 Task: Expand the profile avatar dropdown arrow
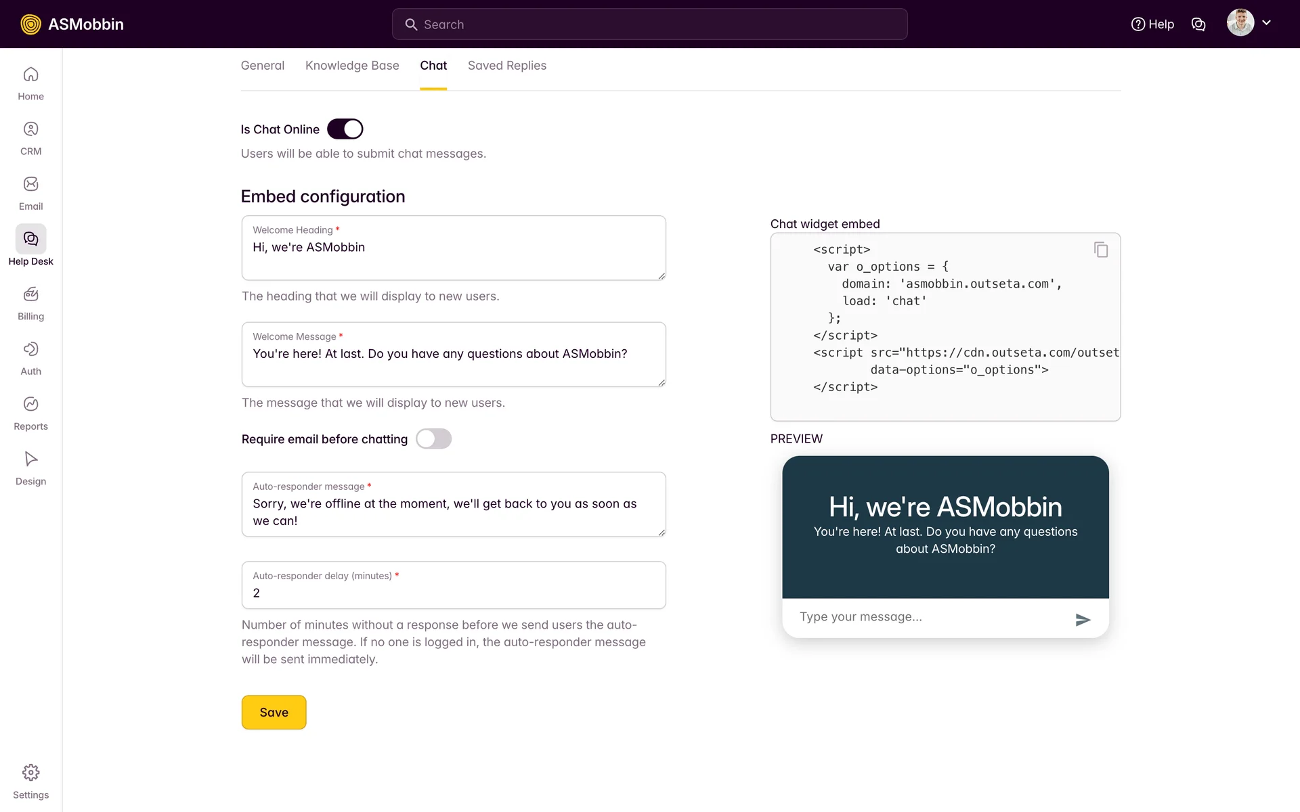pos(1266,23)
